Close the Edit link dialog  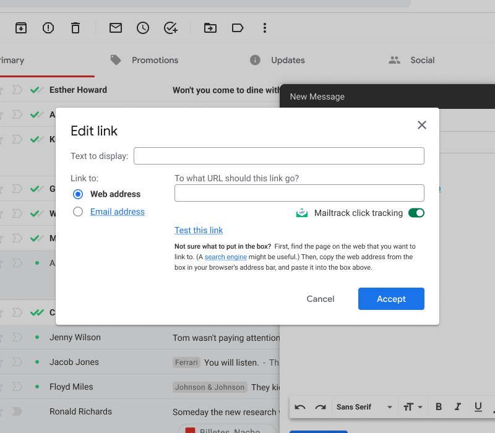point(422,125)
